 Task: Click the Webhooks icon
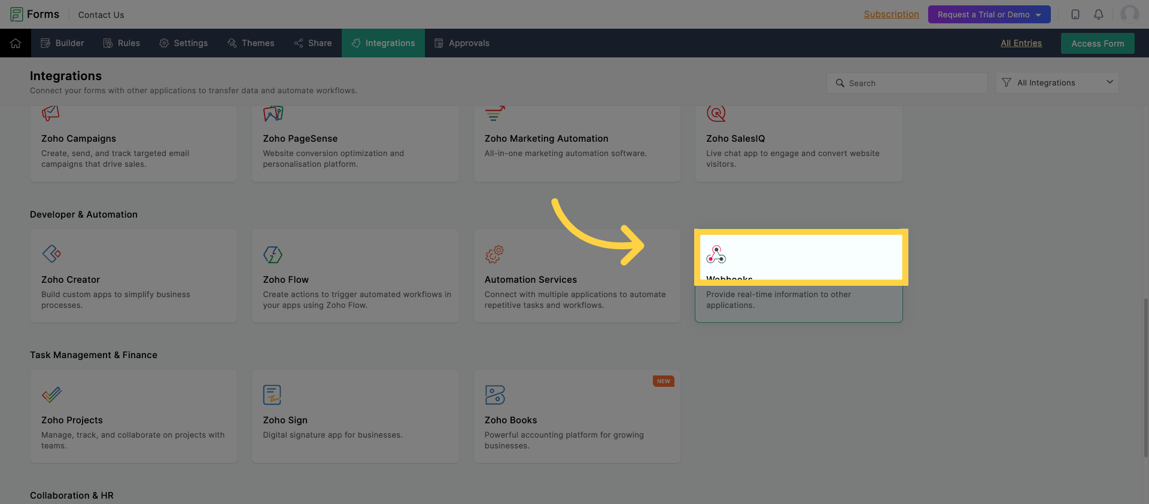[716, 254]
